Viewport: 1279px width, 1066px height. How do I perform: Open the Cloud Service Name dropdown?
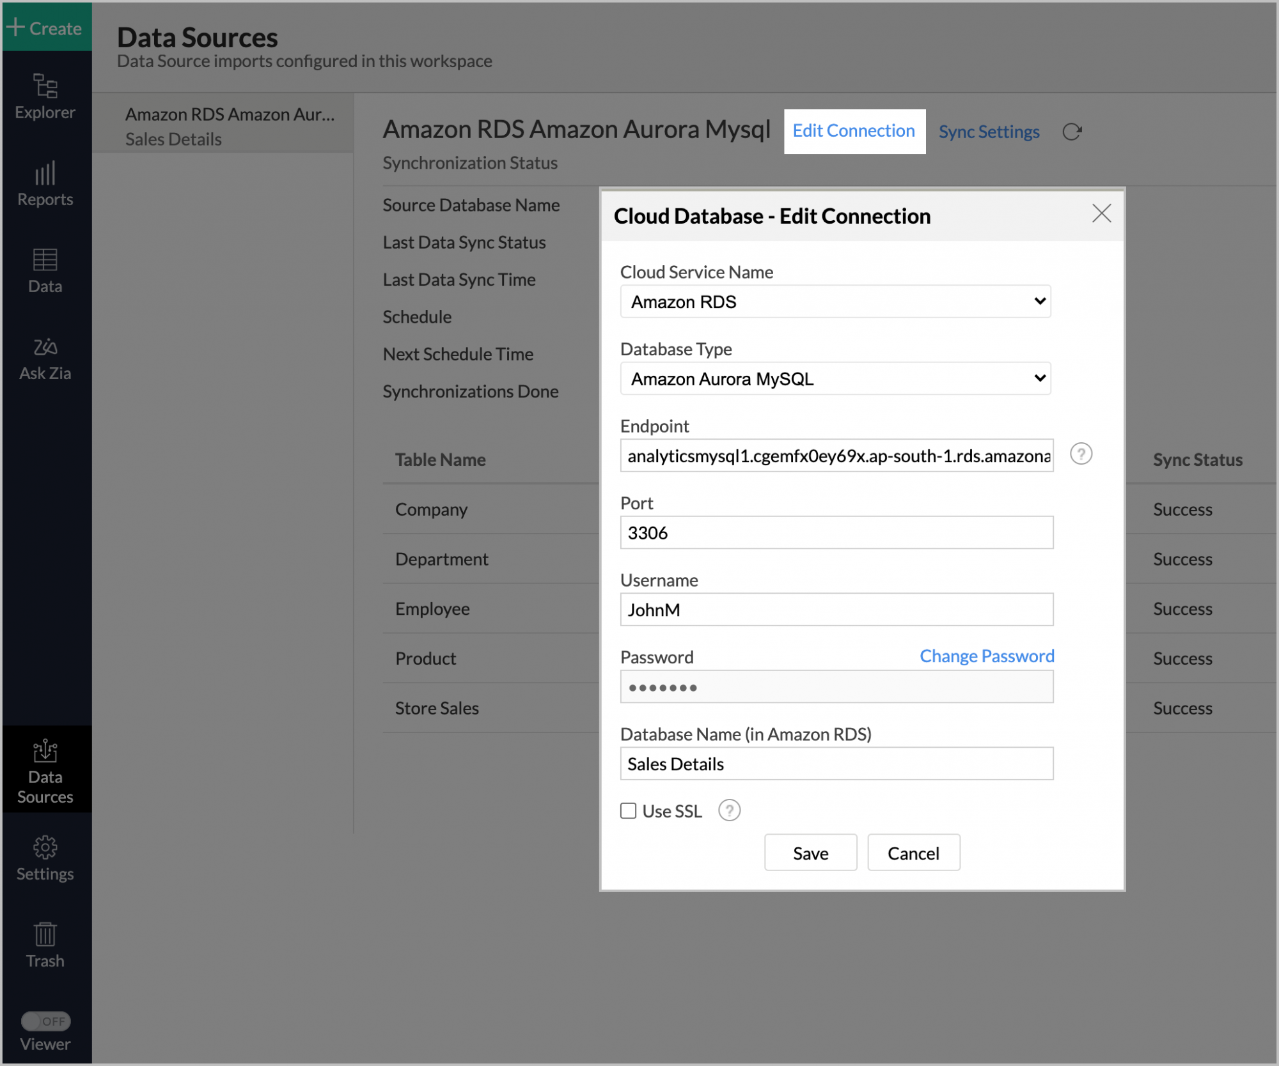click(835, 301)
